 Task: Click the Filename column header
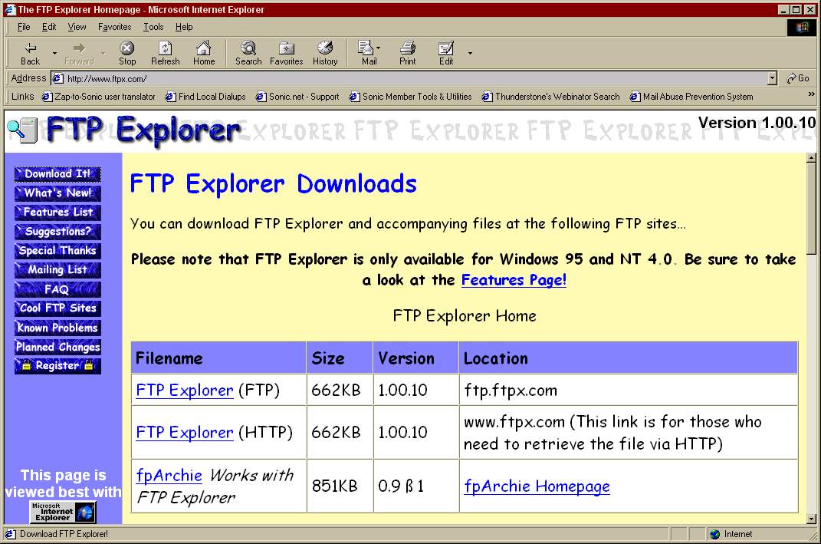pyautogui.click(x=218, y=358)
